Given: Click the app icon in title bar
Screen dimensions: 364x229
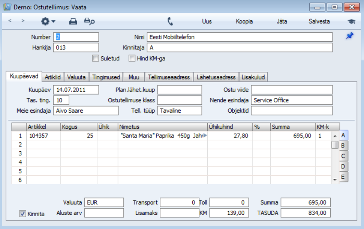Looking at the screenshot, I should click(7, 7).
